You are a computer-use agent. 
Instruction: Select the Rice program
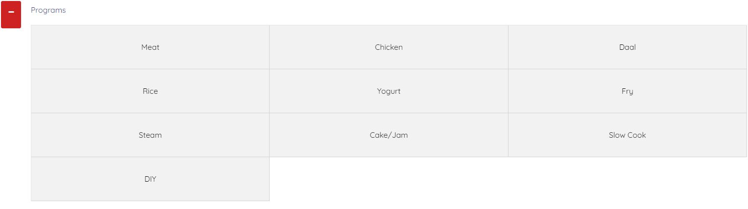[x=150, y=91]
